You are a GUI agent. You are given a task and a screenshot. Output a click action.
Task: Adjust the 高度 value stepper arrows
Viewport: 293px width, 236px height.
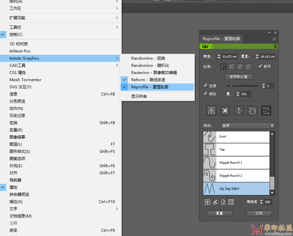point(219,57)
